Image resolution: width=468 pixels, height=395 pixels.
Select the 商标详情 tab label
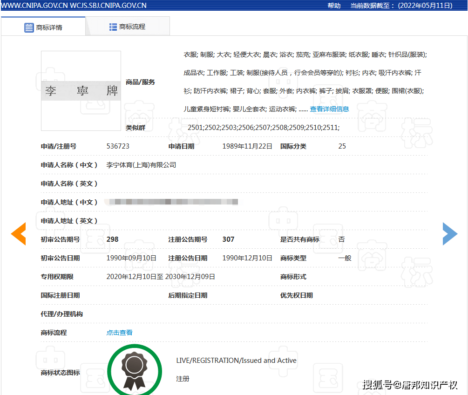tap(49, 27)
